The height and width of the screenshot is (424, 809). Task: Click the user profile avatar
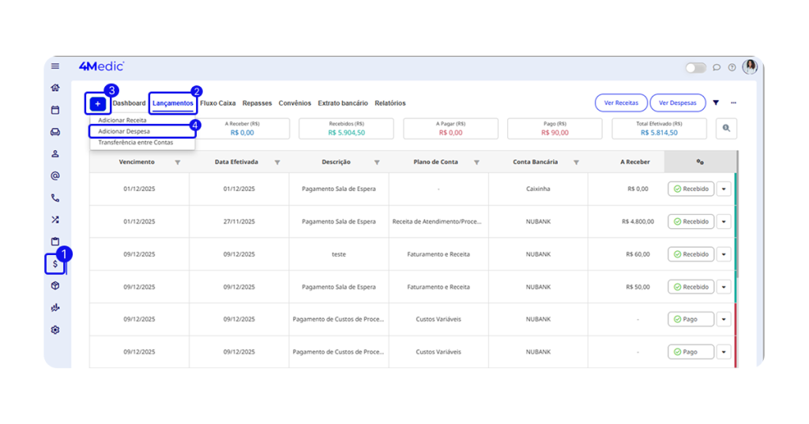tap(750, 67)
